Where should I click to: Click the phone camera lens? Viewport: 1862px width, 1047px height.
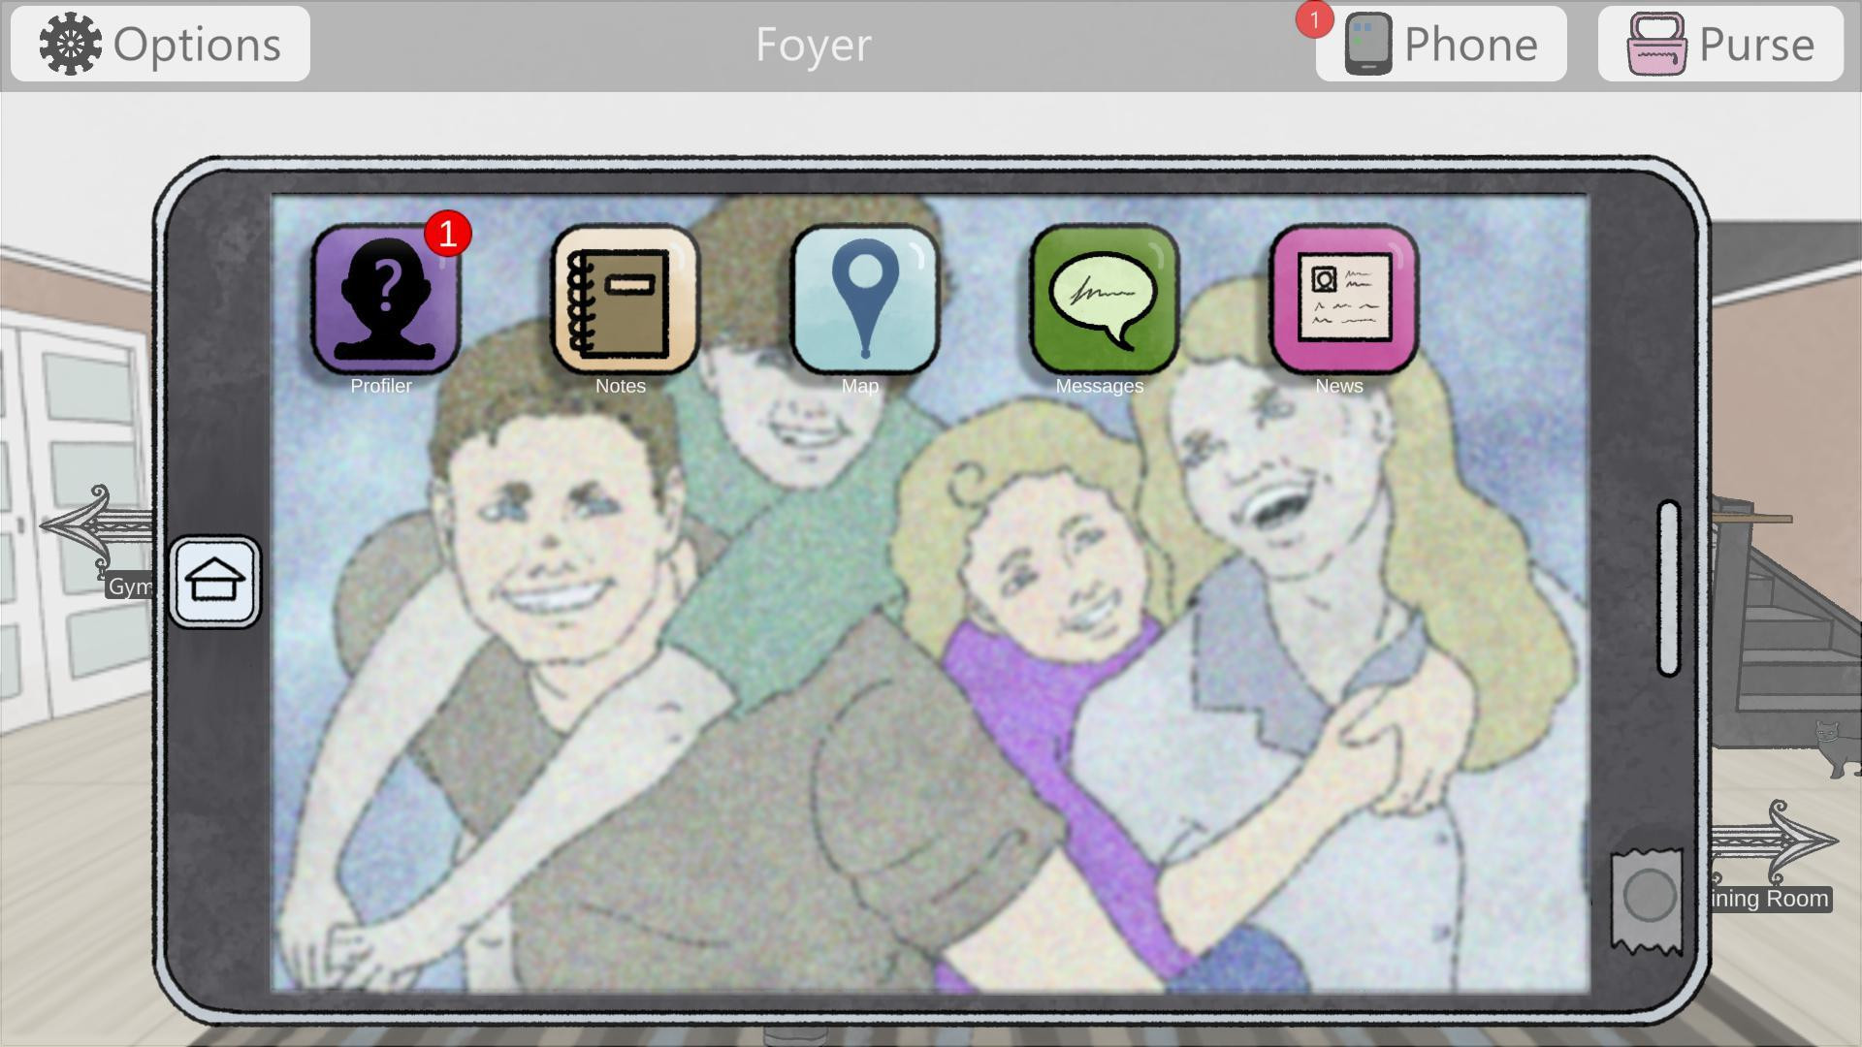pos(1649,896)
